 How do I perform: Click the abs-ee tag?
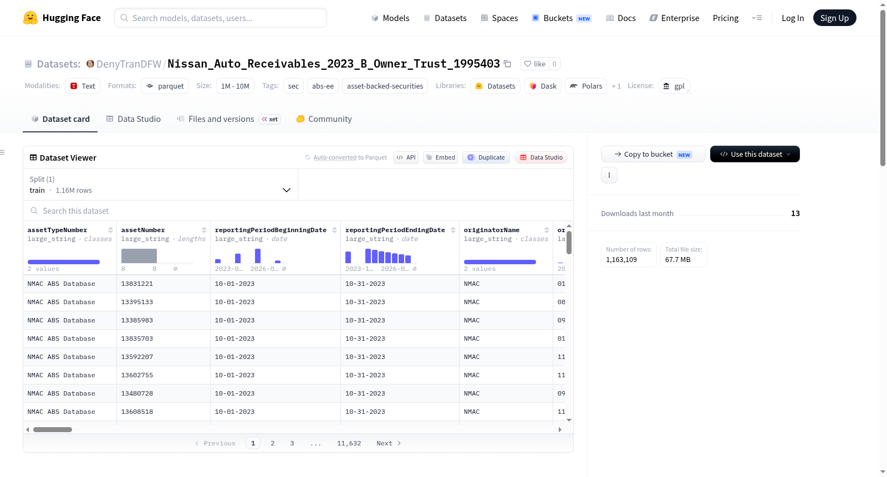coord(323,86)
